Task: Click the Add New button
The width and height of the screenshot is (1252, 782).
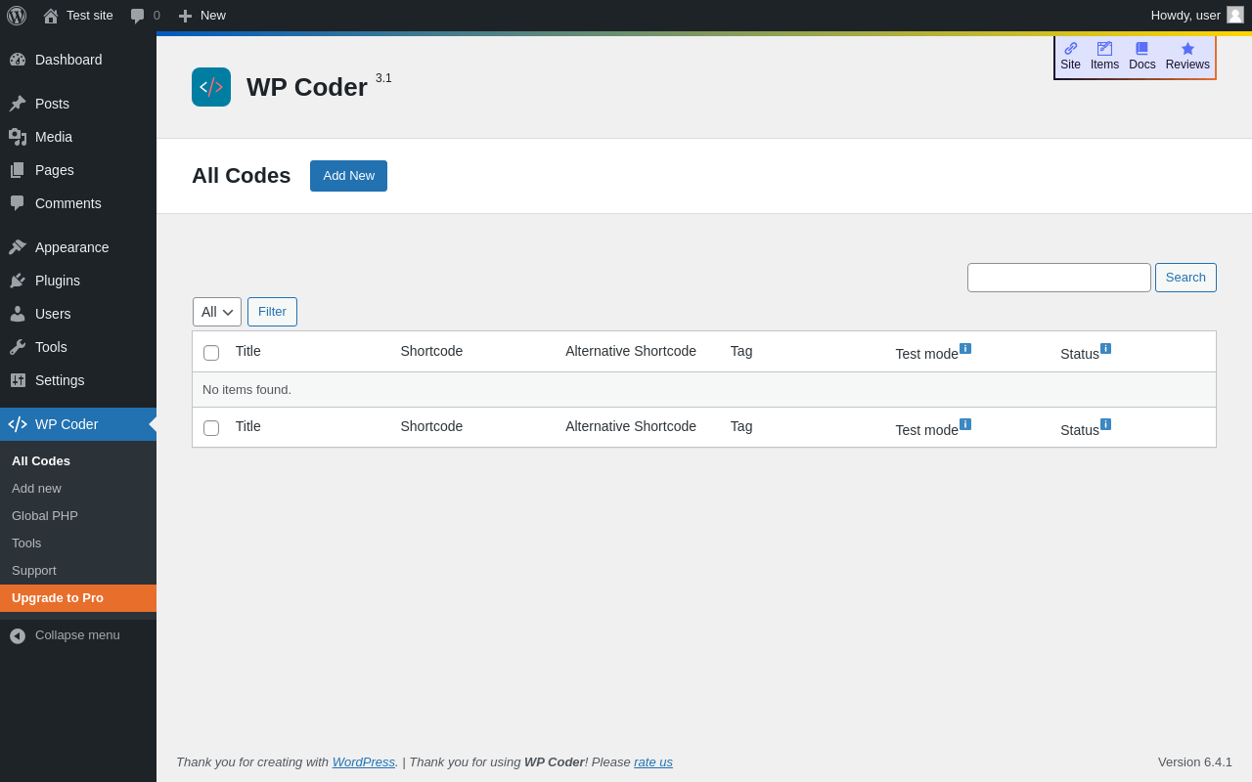Action: point(348,176)
